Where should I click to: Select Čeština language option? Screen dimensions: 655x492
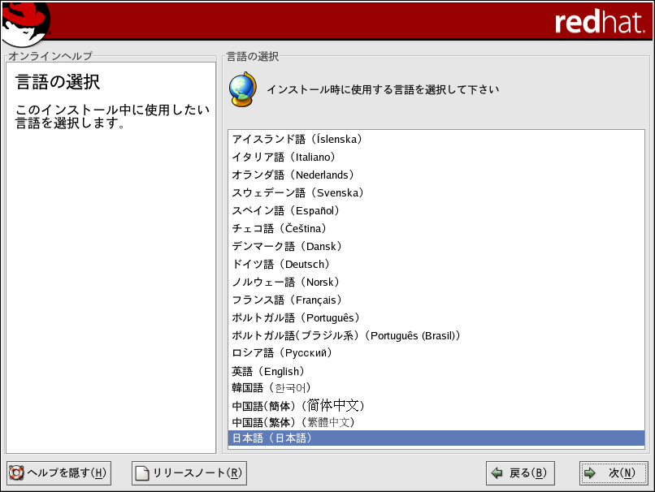click(x=280, y=228)
